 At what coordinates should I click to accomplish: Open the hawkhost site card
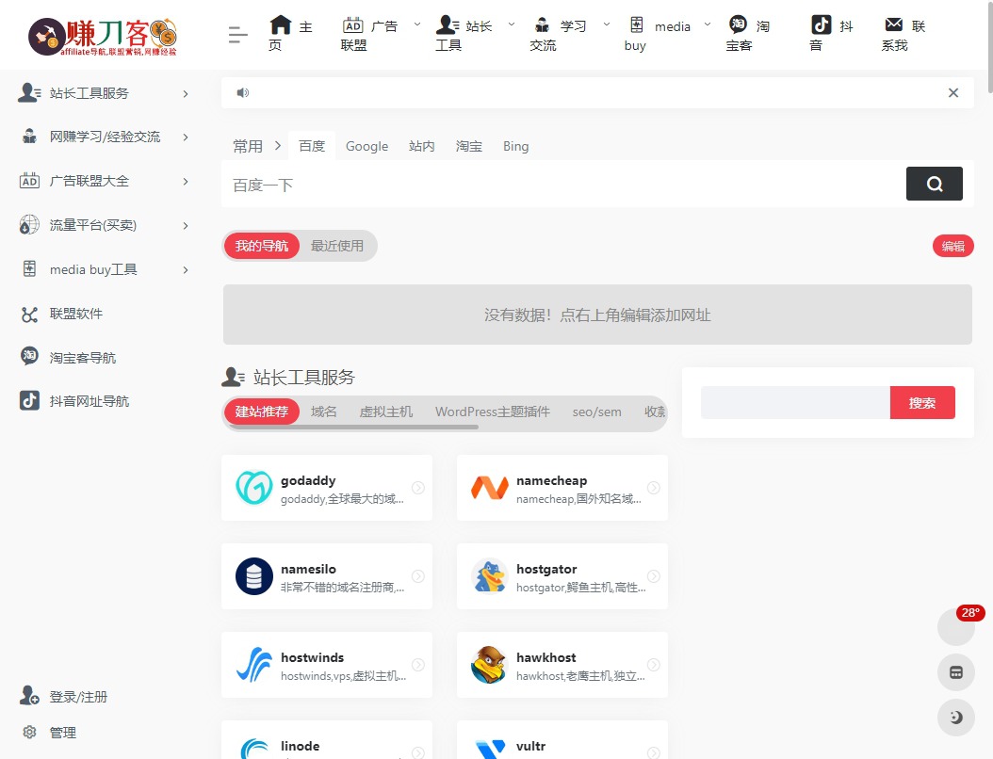[x=562, y=666]
